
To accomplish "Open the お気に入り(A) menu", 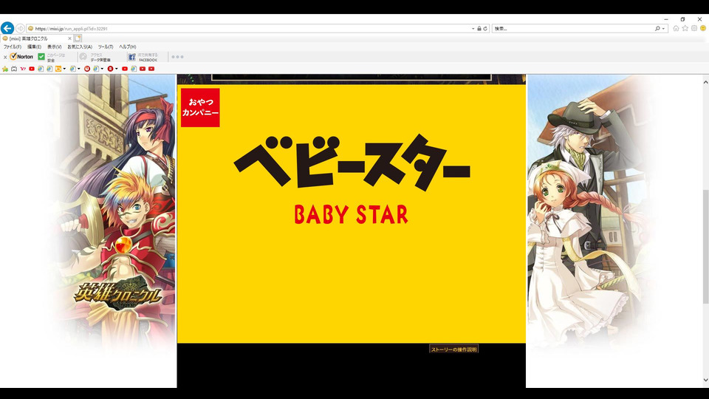I will [80, 47].
